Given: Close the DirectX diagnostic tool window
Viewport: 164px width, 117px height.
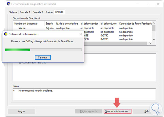Looking at the screenshot, I should point(158,4).
